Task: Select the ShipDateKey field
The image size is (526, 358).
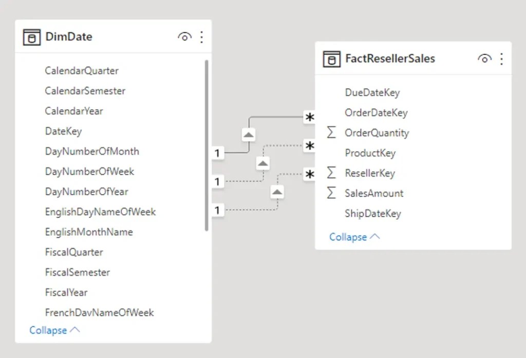Action: point(373,213)
